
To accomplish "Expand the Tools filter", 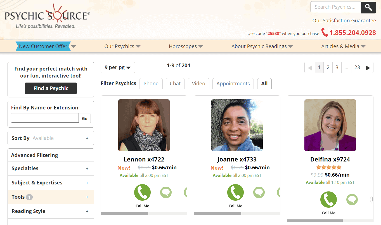I will 51,197.
